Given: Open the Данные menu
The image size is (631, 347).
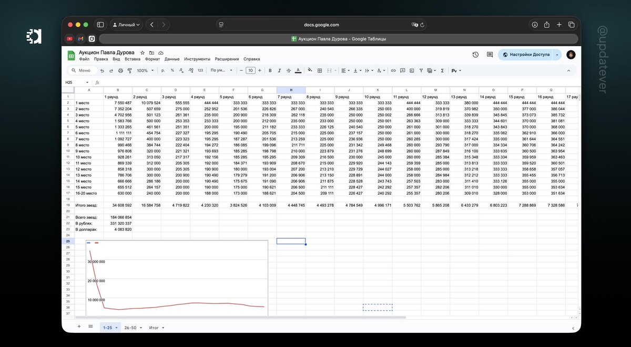Looking at the screenshot, I should [172, 59].
